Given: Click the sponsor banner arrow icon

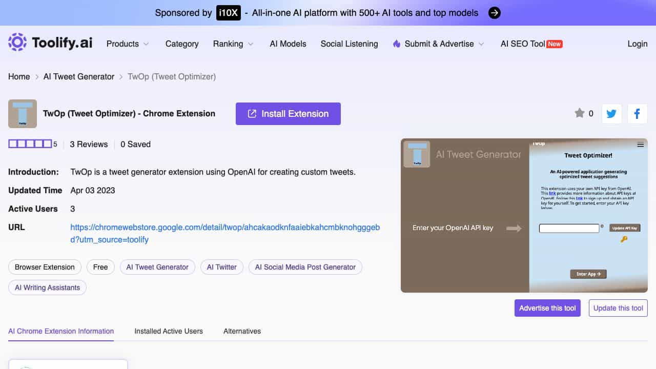Looking at the screenshot, I should [x=495, y=13].
